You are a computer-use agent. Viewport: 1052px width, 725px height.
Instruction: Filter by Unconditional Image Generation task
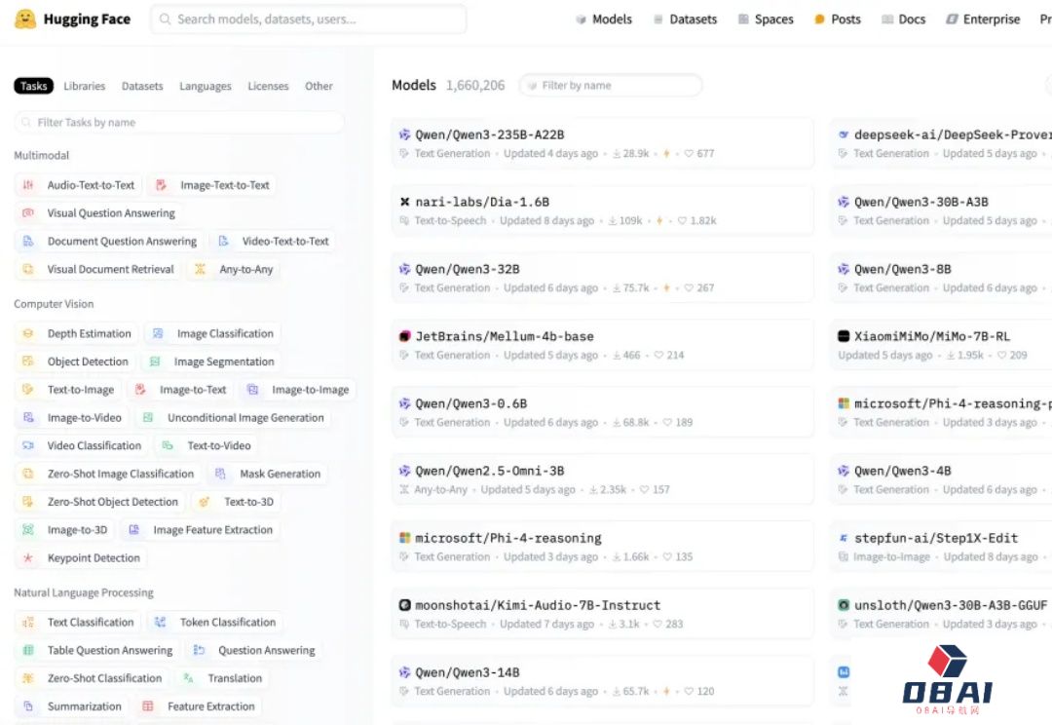click(x=233, y=417)
